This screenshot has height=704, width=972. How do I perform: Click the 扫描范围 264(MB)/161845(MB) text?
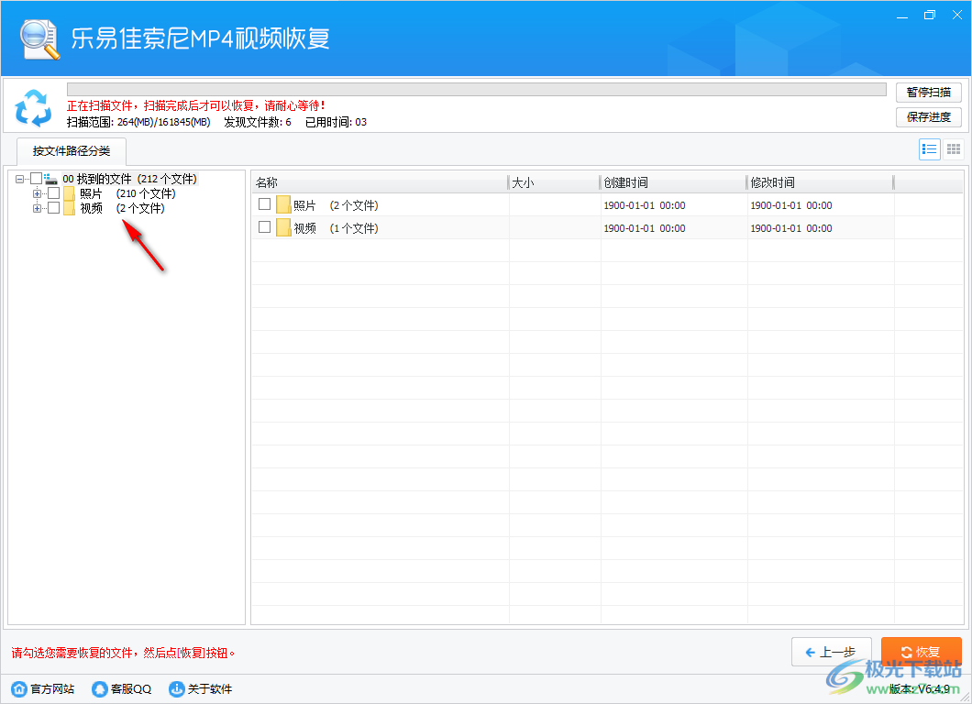point(138,122)
